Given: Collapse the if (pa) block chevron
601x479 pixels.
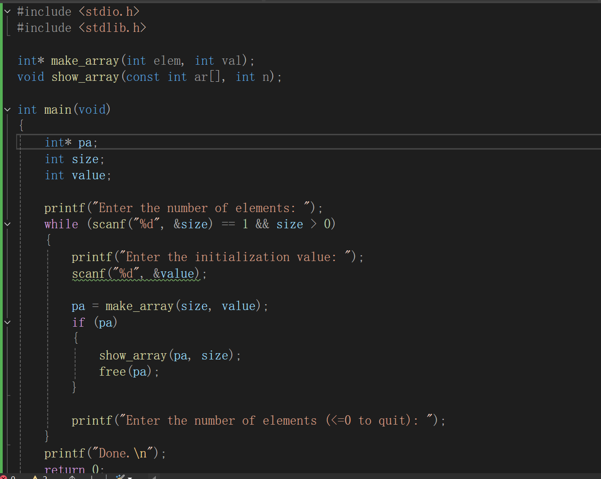Looking at the screenshot, I should (x=8, y=322).
